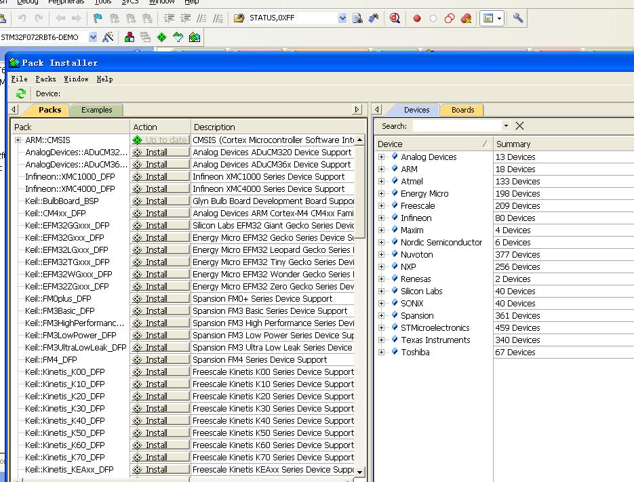Open the Packs menu

click(x=45, y=79)
